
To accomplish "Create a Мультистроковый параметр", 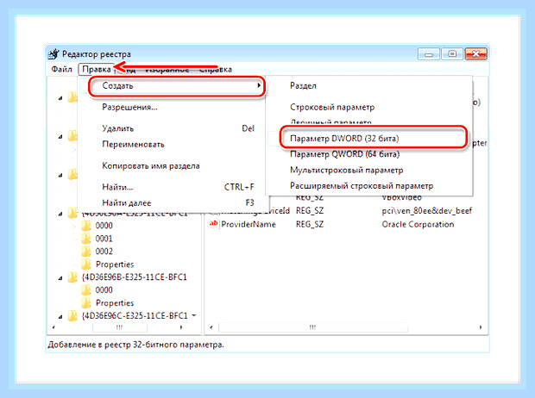I will coord(346,170).
